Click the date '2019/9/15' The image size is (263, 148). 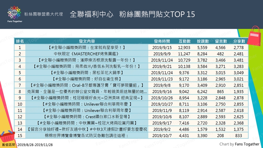point(162,47)
